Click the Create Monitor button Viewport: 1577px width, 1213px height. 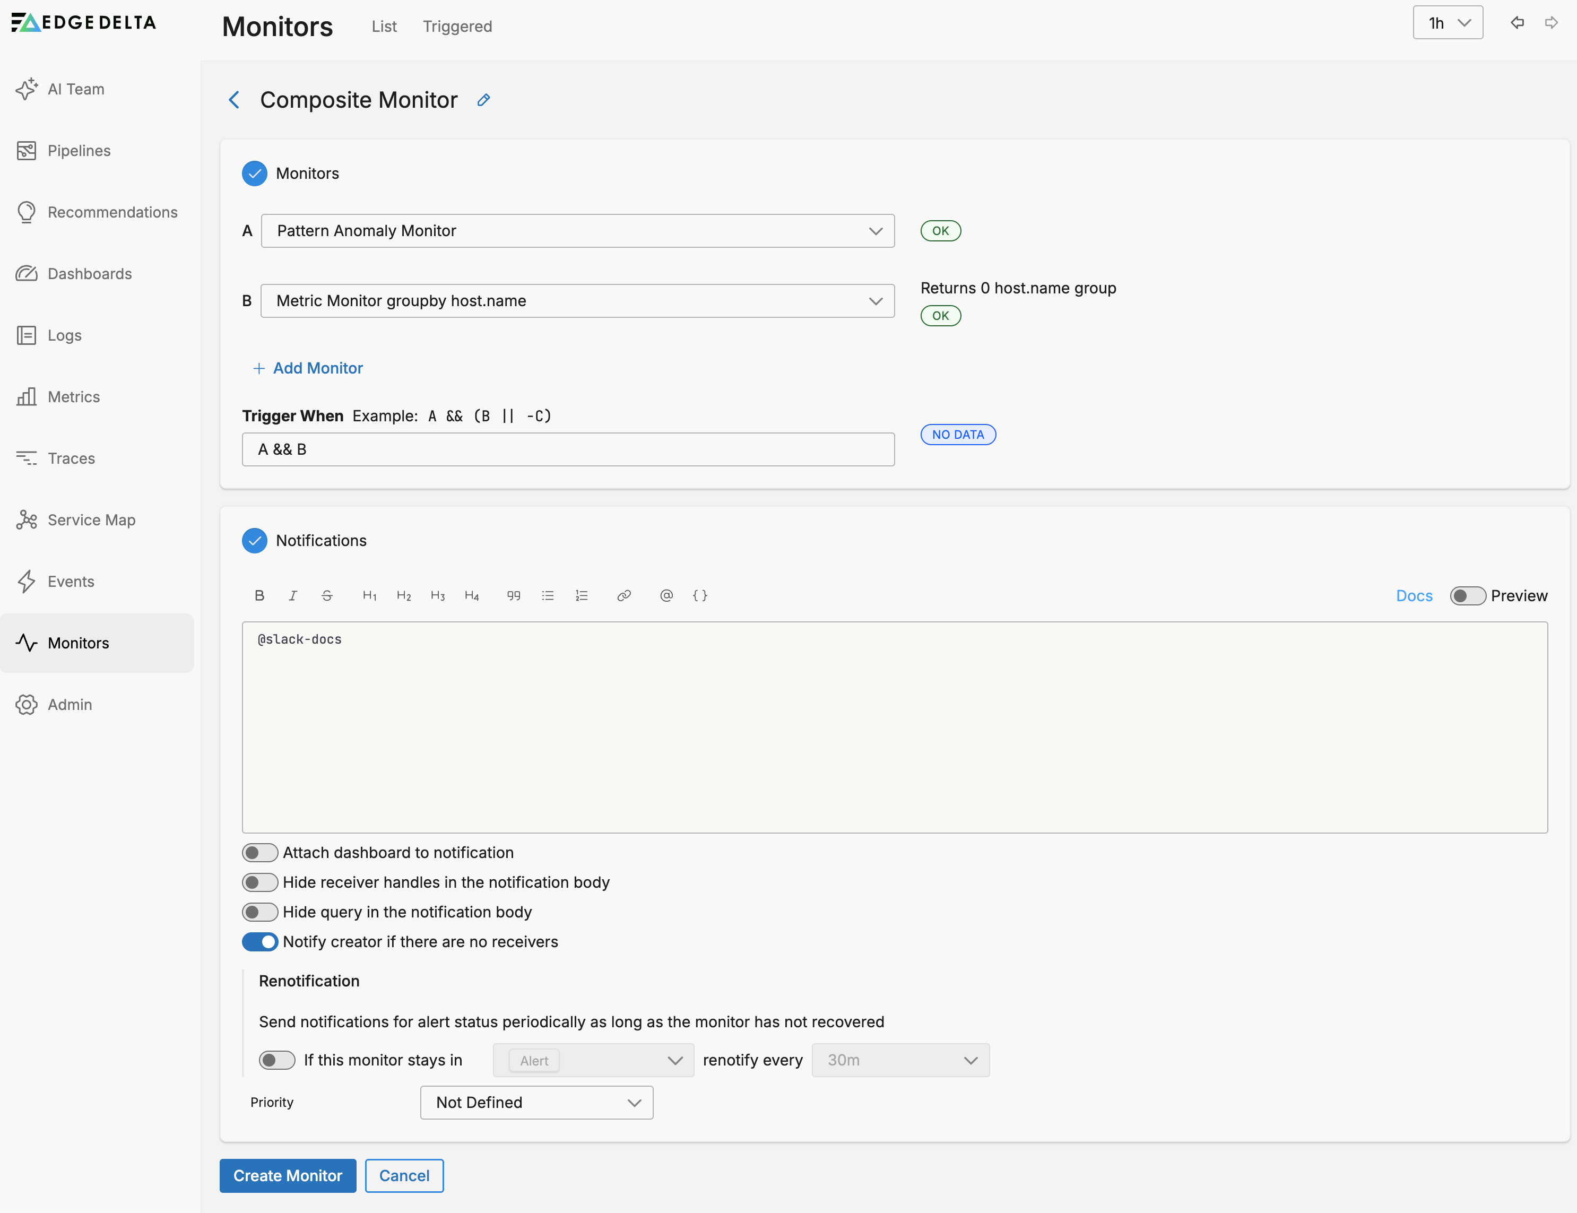(x=288, y=1175)
